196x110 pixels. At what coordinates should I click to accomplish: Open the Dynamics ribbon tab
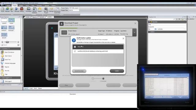[x=40, y=5]
